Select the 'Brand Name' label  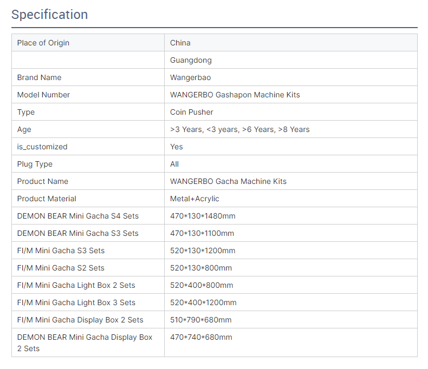pyautogui.click(x=40, y=77)
